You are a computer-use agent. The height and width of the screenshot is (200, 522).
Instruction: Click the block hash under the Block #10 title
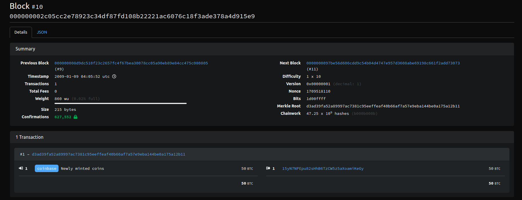tap(132, 16)
